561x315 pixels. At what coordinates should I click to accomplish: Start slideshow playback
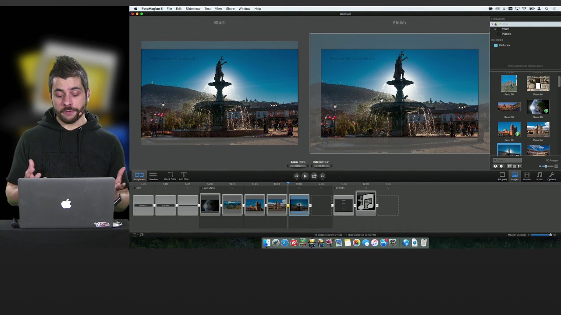(x=305, y=176)
